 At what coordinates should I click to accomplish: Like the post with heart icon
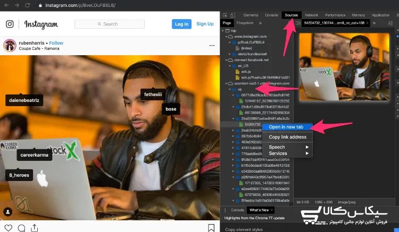tap(9, 228)
